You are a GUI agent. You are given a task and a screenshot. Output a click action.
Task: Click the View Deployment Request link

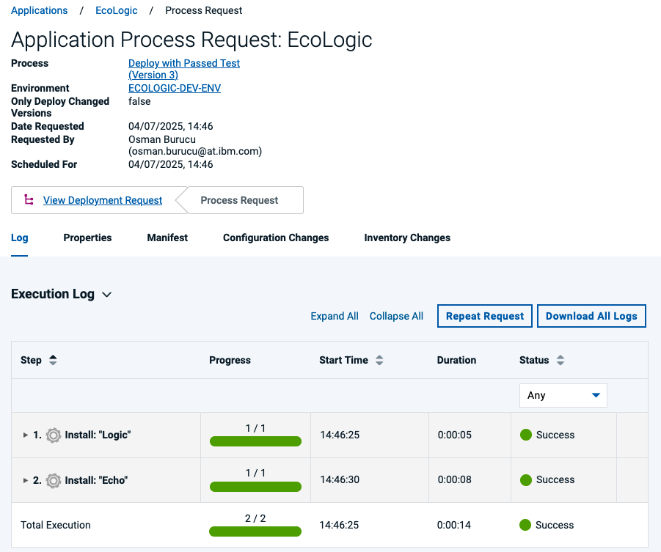(103, 200)
